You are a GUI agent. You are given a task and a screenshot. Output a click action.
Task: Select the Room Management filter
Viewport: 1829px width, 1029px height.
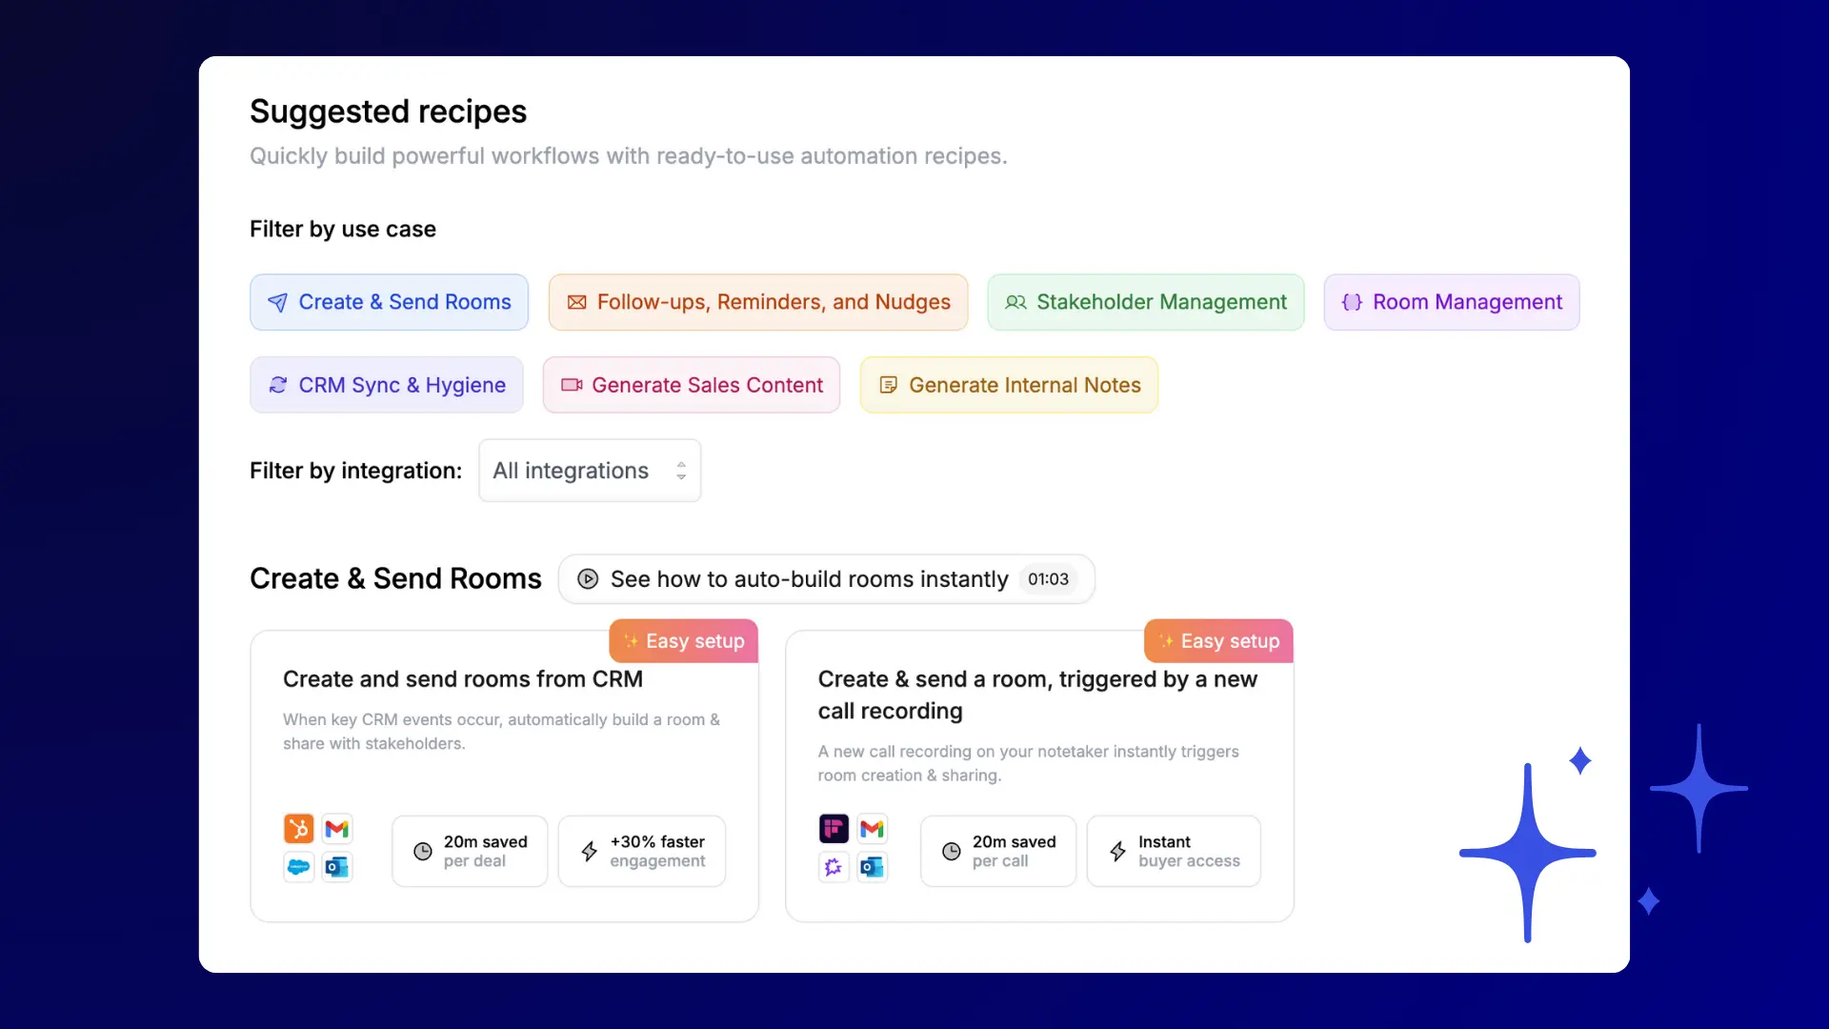[x=1451, y=302]
